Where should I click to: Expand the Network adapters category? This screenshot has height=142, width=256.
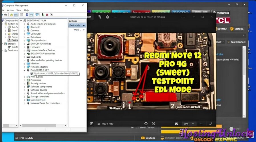click(x=25, y=67)
